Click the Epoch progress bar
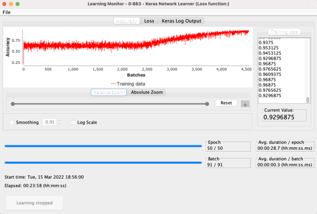This screenshot has width=317, height=214. pos(103,146)
